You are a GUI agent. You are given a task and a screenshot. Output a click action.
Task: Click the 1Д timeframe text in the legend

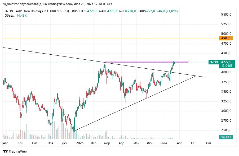coord(67,11)
